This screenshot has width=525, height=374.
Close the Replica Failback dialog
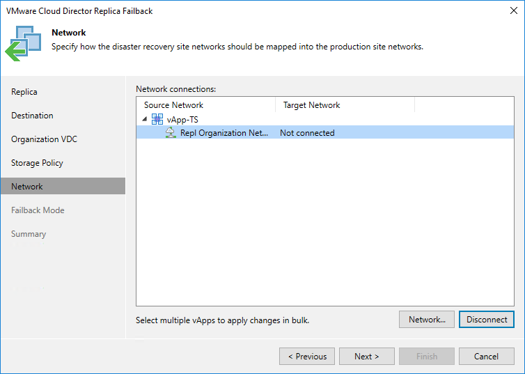[514, 10]
